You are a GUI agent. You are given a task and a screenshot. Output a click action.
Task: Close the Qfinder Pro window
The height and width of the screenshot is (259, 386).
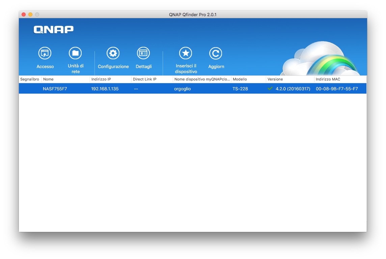point(24,14)
